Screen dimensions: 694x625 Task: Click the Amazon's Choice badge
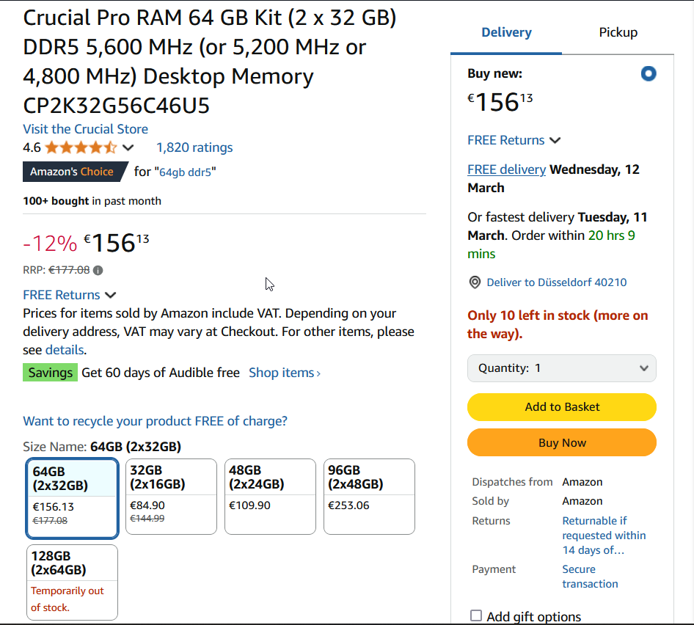tap(72, 172)
